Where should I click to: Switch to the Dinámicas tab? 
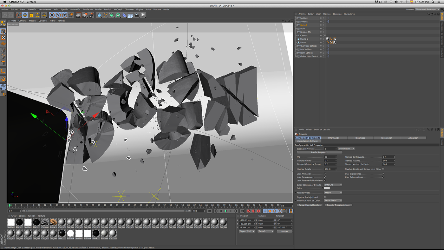click(x=360, y=138)
